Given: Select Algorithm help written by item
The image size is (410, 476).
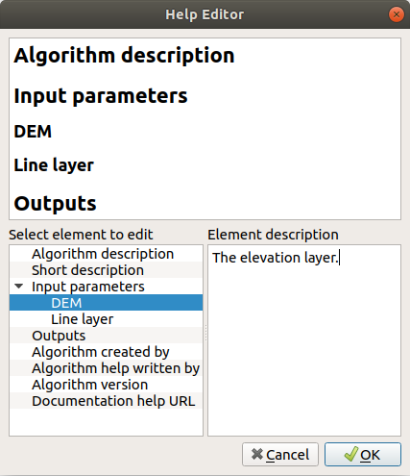Looking at the screenshot, I should click(x=106, y=368).
